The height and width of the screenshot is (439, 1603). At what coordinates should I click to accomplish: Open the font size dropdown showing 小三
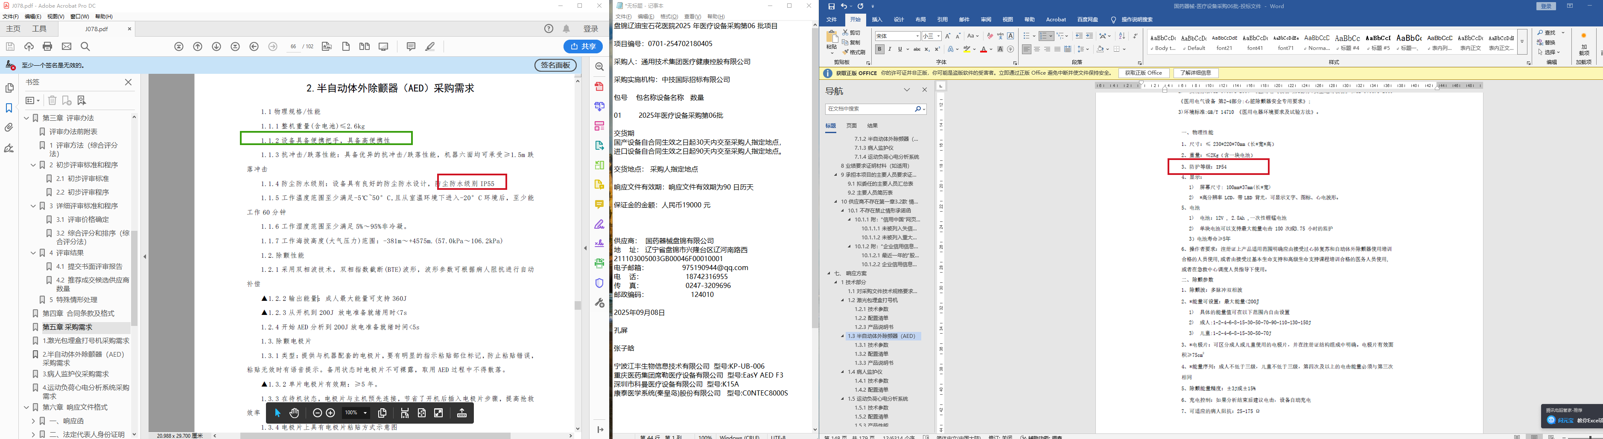[x=938, y=36]
